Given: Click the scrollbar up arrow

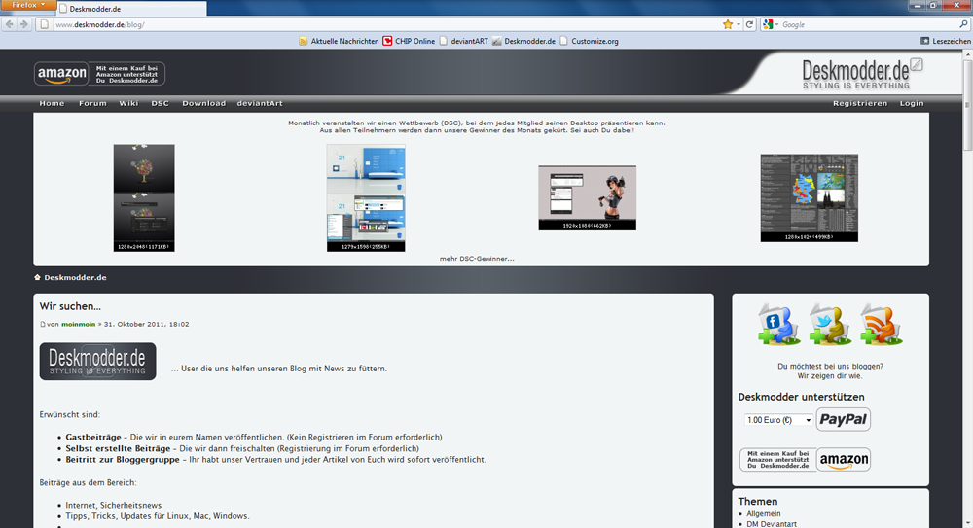Looking at the screenshot, I should tap(967, 54).
